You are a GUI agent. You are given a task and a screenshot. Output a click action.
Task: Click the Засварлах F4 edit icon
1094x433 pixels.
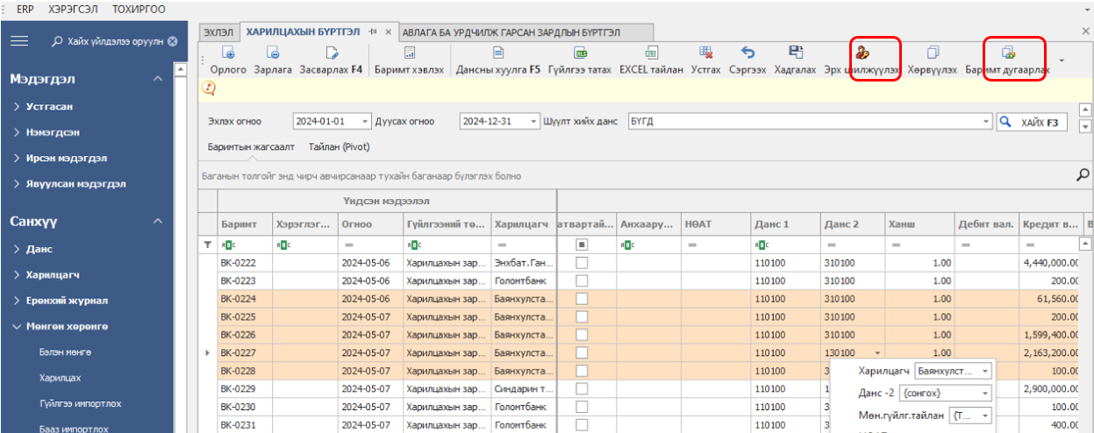[331, 53]
